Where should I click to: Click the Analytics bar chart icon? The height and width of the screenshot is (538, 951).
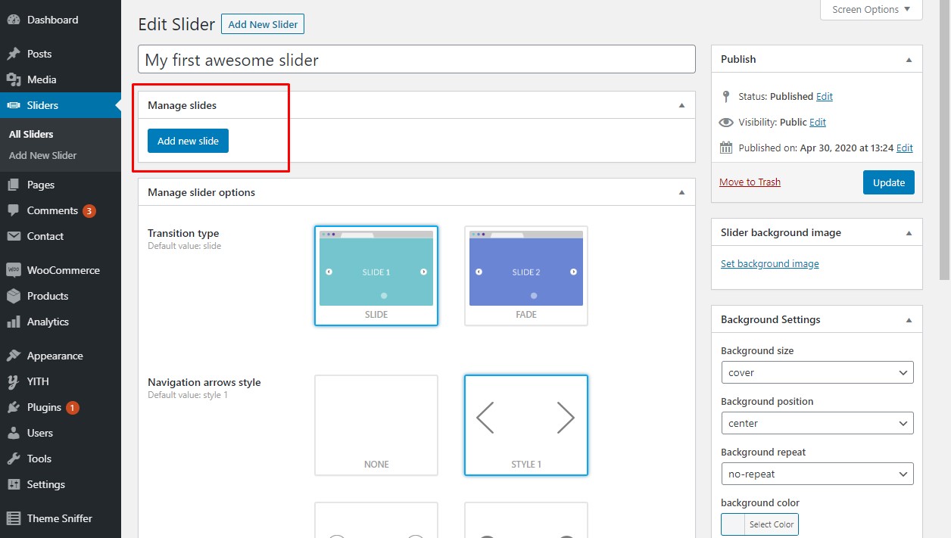[x=14, y=322]
